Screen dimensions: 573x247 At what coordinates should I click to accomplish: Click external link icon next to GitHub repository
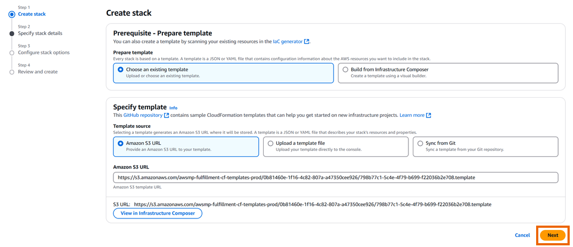click(x=166, y=115)
